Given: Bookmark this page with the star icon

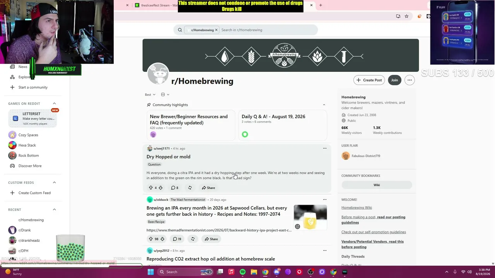Looking at the screenshot, I should [x=406, y=16].
